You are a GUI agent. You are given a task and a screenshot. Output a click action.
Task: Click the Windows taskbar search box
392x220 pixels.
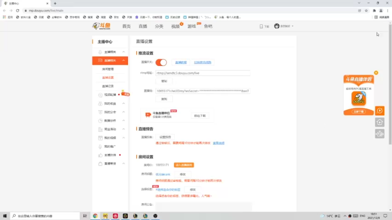[x=45, y=216]
